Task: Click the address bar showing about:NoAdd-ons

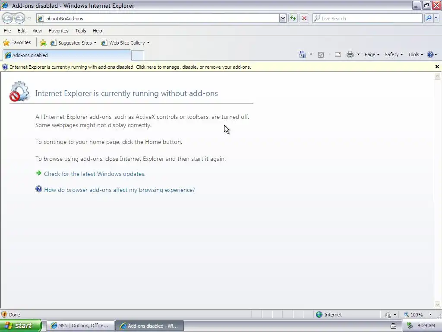Action: pos(158,18)
